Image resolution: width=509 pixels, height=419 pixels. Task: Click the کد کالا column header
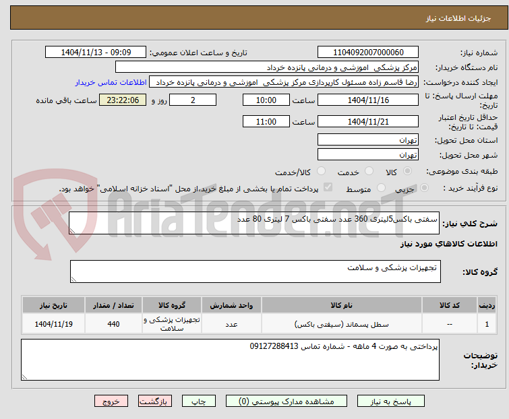click(450, 305)
